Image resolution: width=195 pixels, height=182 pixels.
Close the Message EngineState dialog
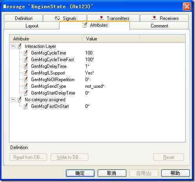click(187, 7)
